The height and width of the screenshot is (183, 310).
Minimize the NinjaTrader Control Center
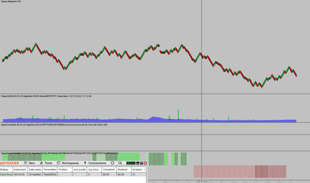pos(138,163)
